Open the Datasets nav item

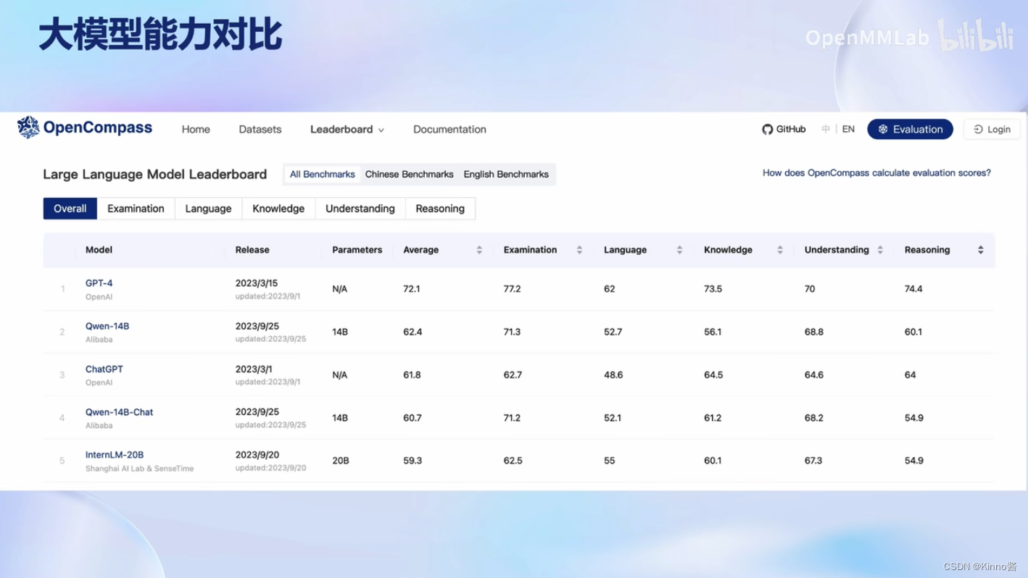pos(260,129)
